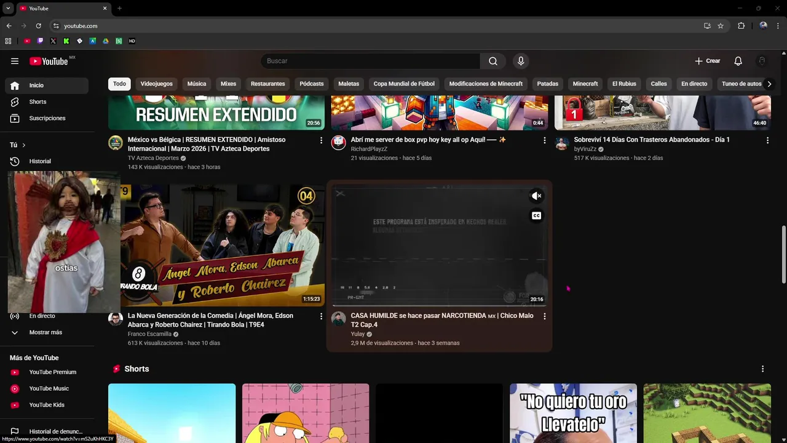Open the RESUMEN EXTENDIDO video thumbnail
The width and height of the screenshot is (787, 443).
pyautogui.click(x=216, y=113)
